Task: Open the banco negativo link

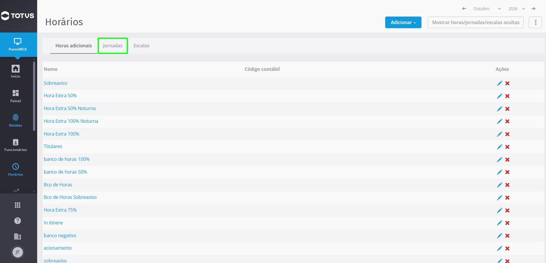Action: point(60,235)
